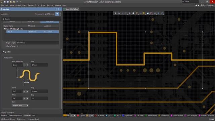The width and height of the screenshot is (215, 121).
Task: Click the notifications bell icon
Action: click(199, 5)
